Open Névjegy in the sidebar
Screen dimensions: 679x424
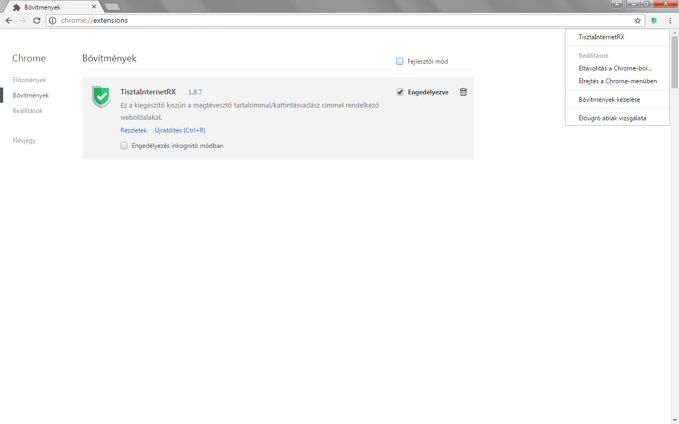pyautogui.click(x=24, y=140)
